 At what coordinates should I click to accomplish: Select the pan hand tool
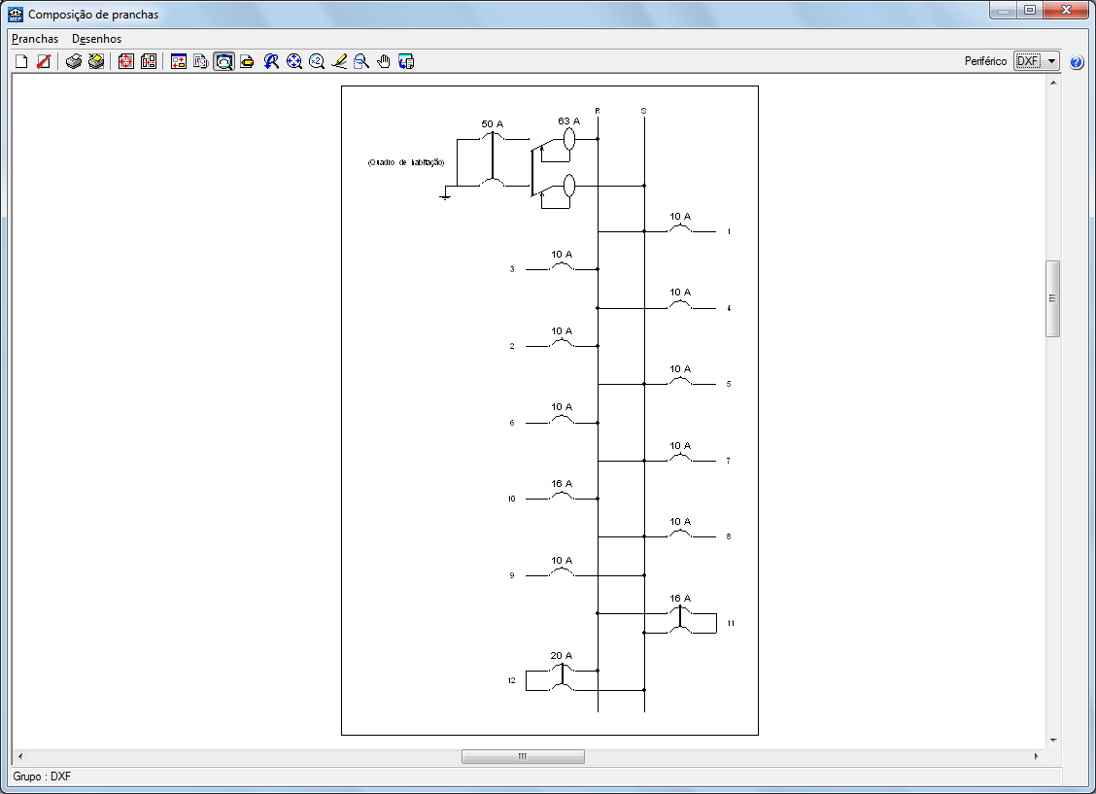pos(384,61)
